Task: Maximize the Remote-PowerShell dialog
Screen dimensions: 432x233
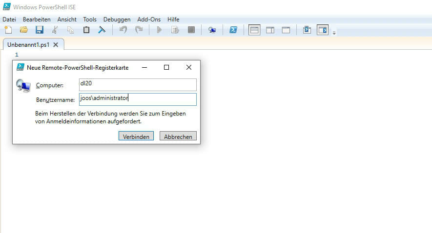Action: pos(166,67)
